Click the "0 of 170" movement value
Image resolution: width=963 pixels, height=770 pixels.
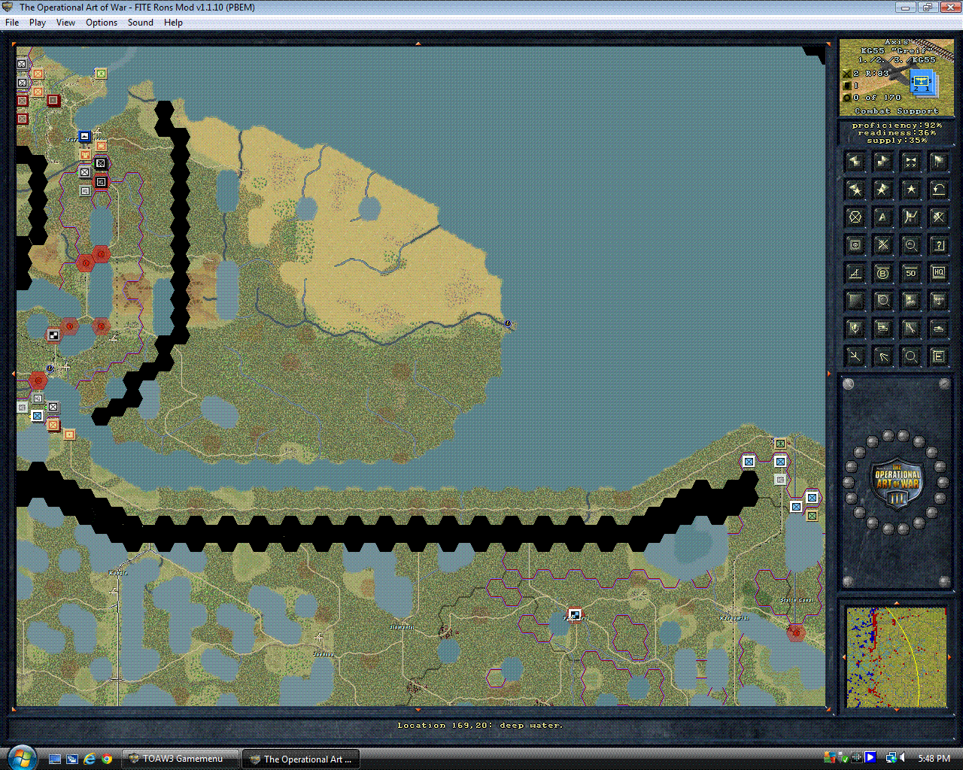(877, 98)
